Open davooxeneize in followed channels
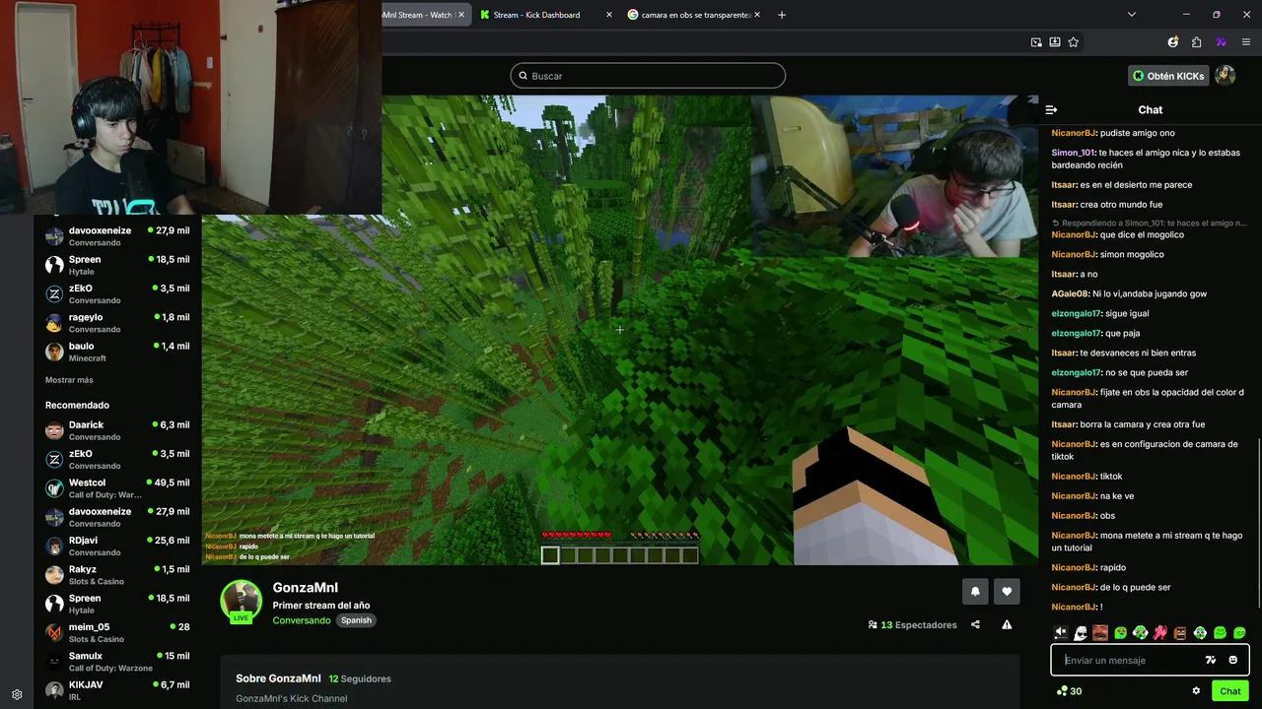This screenshot has width=1262, height=709. point(116,236)
